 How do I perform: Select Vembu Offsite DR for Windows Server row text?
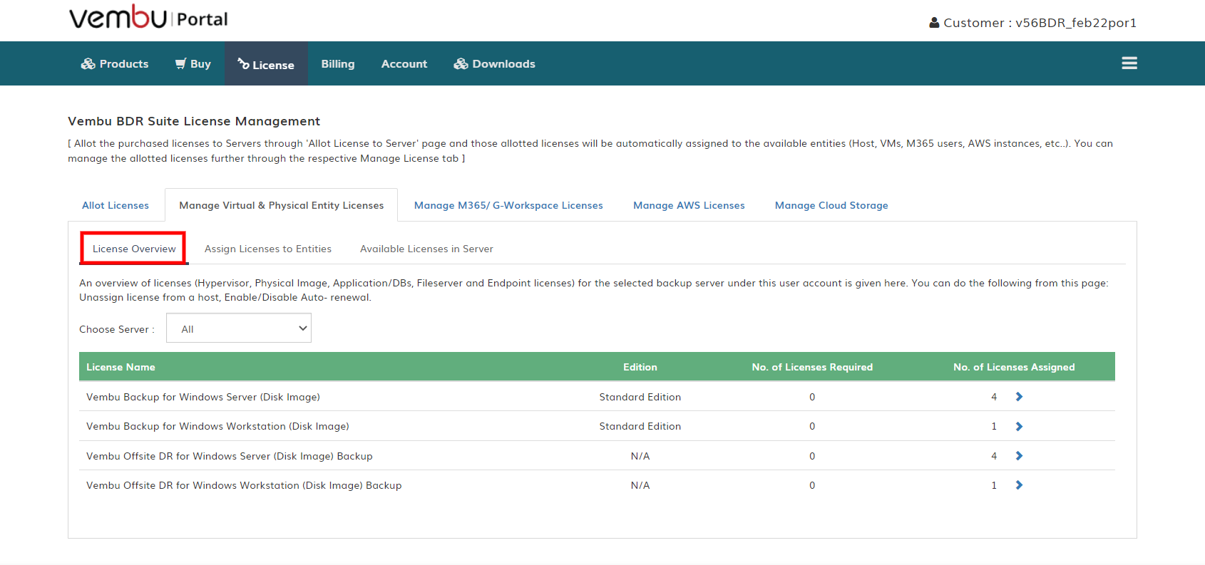click(x=230, y=456)
